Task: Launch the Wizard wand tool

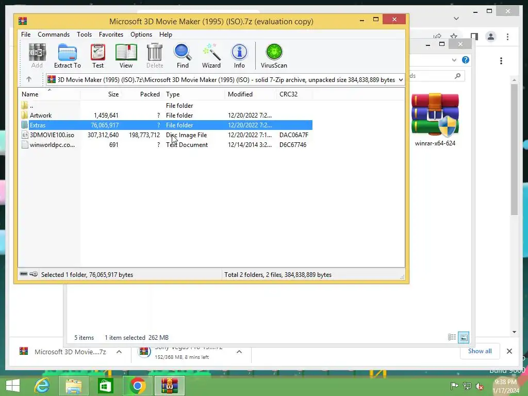Action: click(x=211, y=56)
